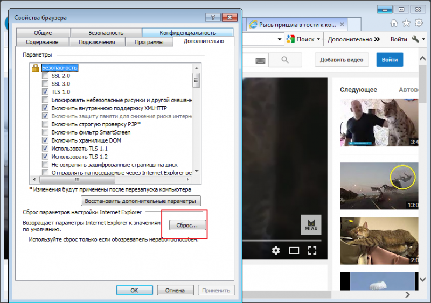Toggle the SSL 3.0 checkbox
Image resolution: width=431 pixels, height=303 pixels.
pos(45,83)
